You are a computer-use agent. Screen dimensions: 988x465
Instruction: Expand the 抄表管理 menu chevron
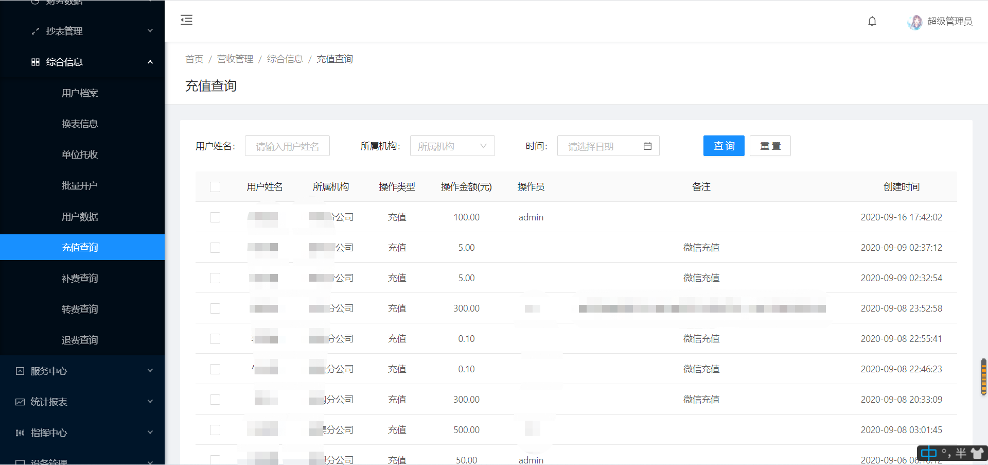[x=150, y=31]
